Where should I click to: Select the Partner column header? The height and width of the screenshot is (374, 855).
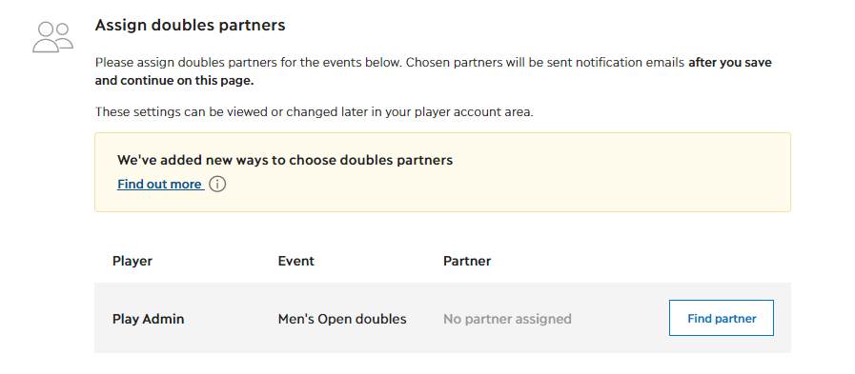(467, 261)
